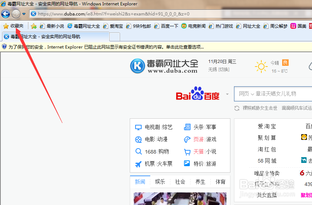Screen dimensions: 312x205
Task: Click the 良 air quality badge
Action: (x=285, y=63)
